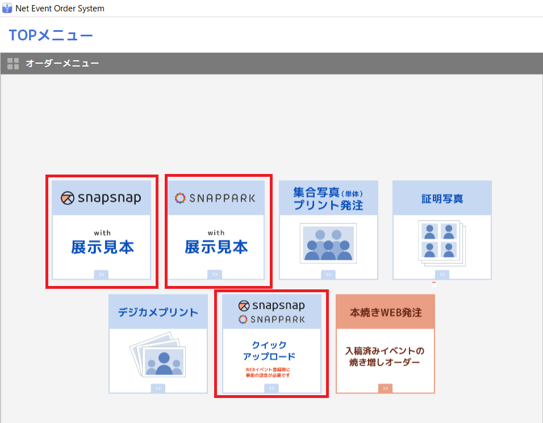Click the TOPメニュー page title

pos(51,35)
